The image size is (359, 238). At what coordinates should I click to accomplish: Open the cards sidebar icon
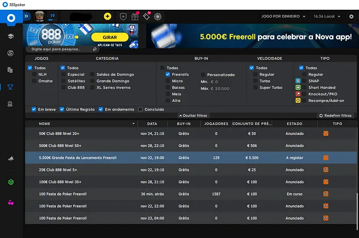10,70
